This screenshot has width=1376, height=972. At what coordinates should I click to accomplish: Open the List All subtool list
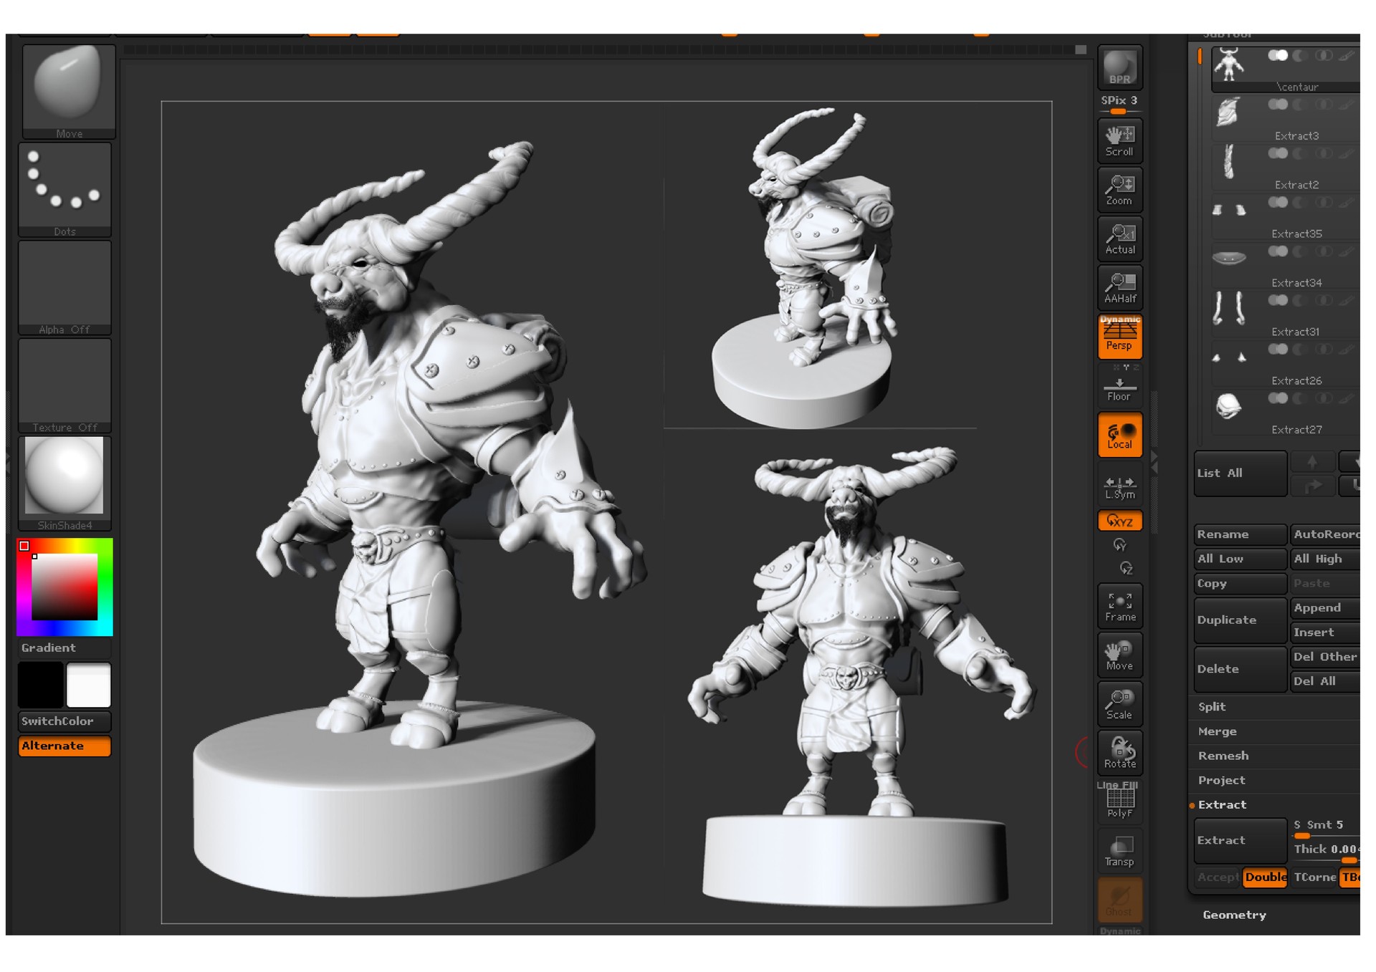1239,473
